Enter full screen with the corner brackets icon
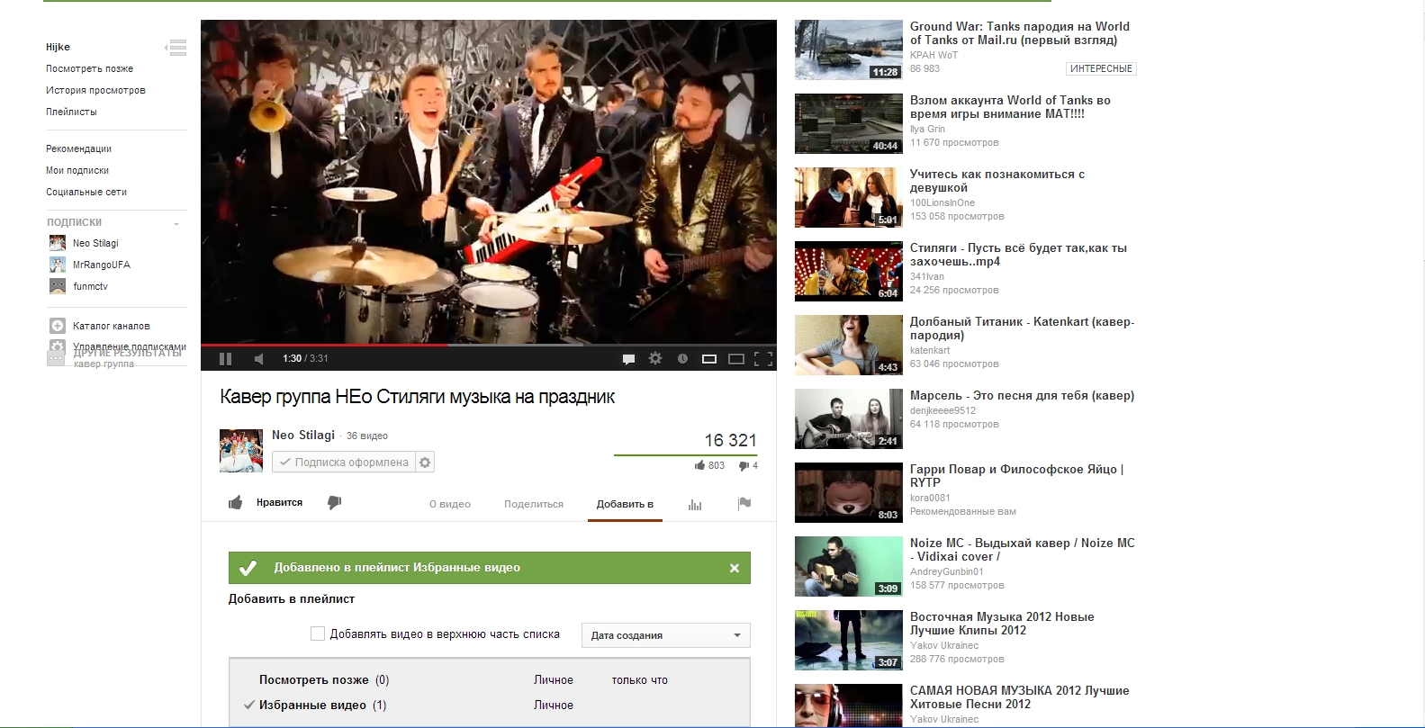The width and height of the screenshot is (1425, 728). (x=763, y=358)
